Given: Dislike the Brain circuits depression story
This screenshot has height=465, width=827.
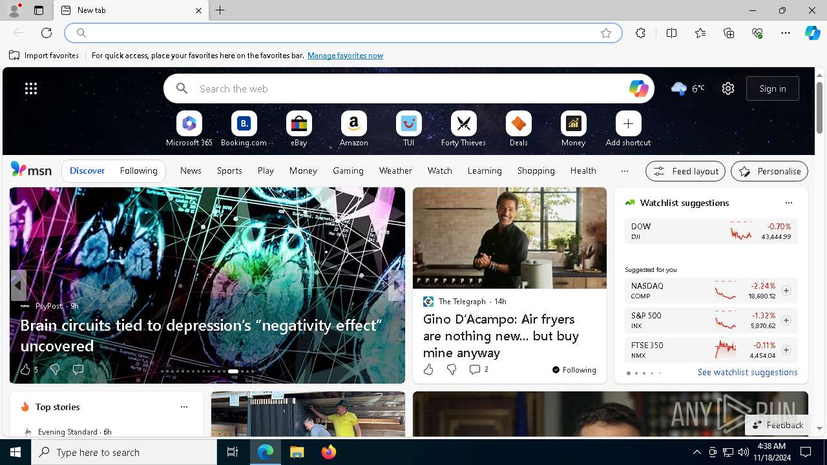Looking at the screenshot, I should coord(55,369).
